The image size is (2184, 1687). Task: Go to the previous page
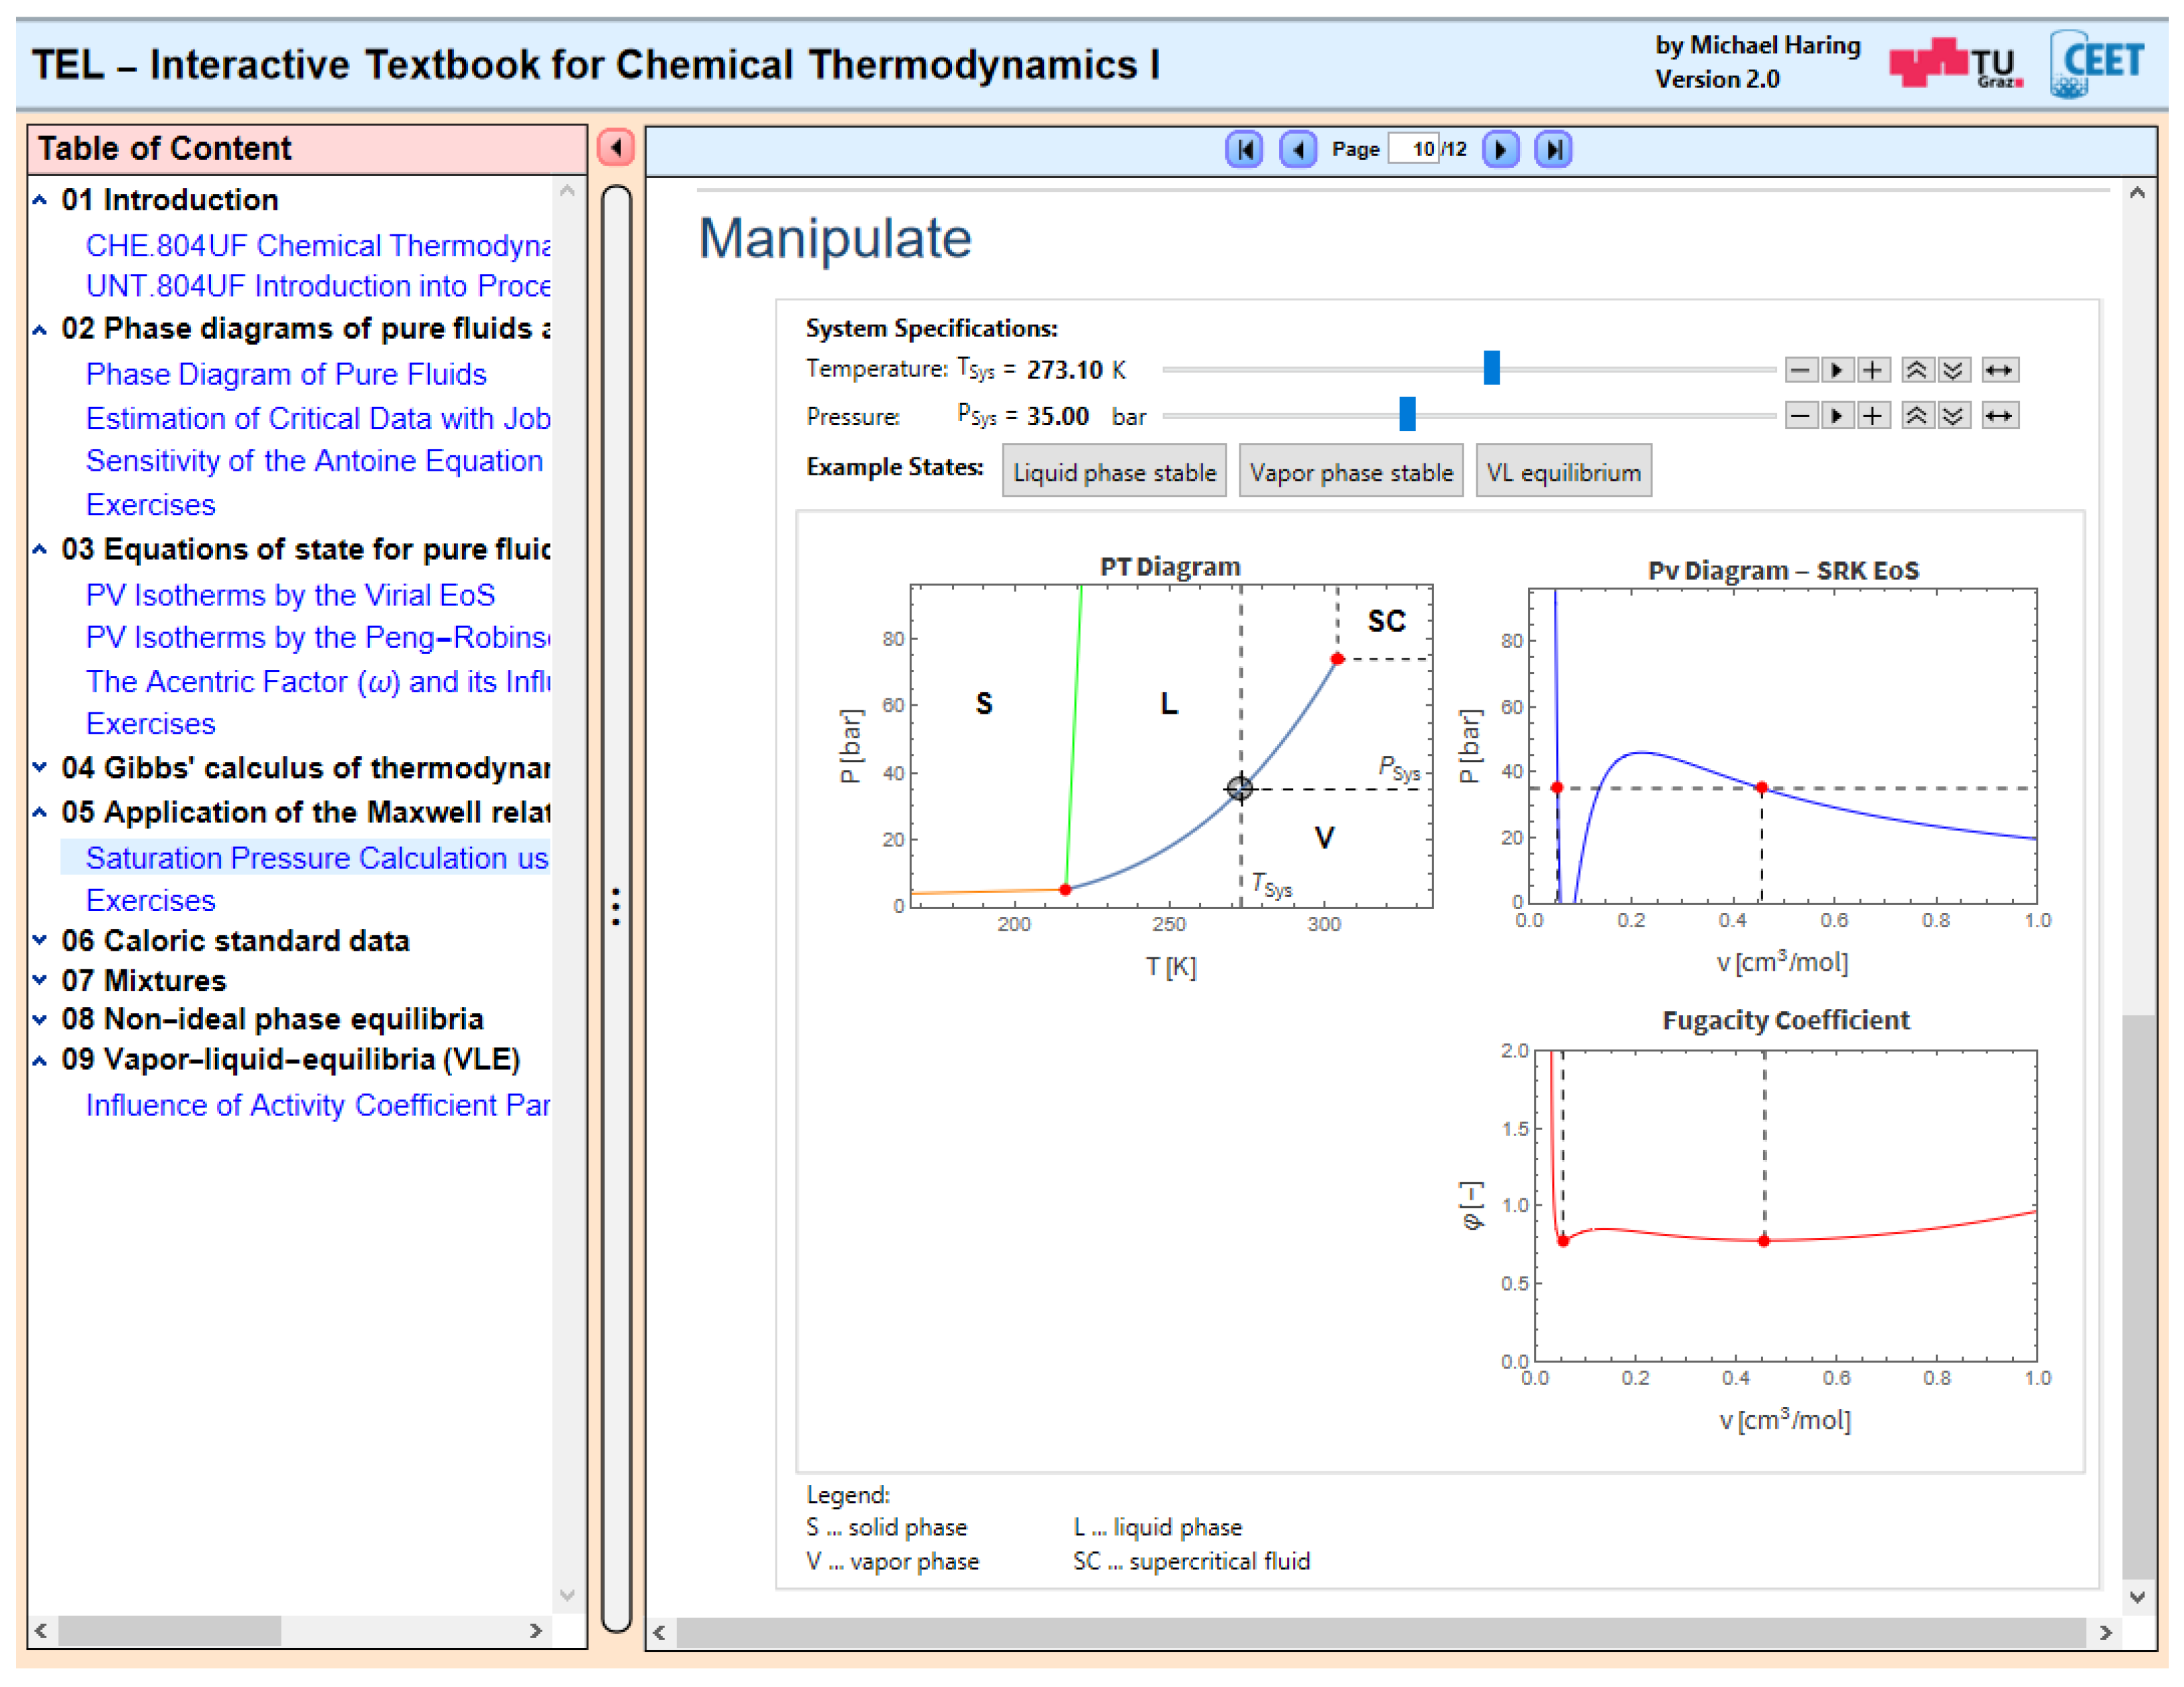click(1298, 150)
